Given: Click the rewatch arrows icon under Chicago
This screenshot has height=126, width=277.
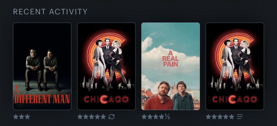Looking at the screenshot, I should (111, 117).
